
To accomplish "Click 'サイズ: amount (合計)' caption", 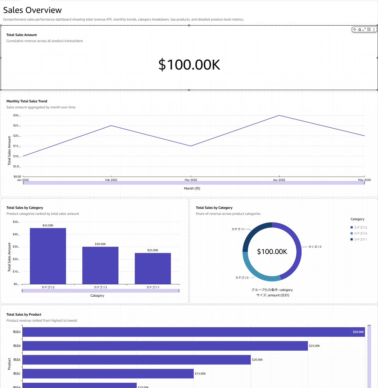I will click(273, 295).
